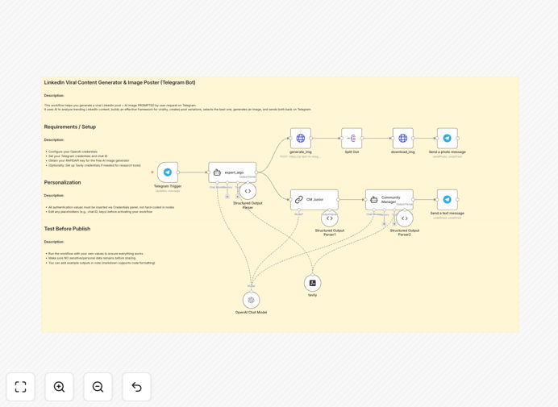Click the output connector of Send a photo message
Image resolution: width=558 pixels, height=407 pixels.
click(x=458, y=139)
